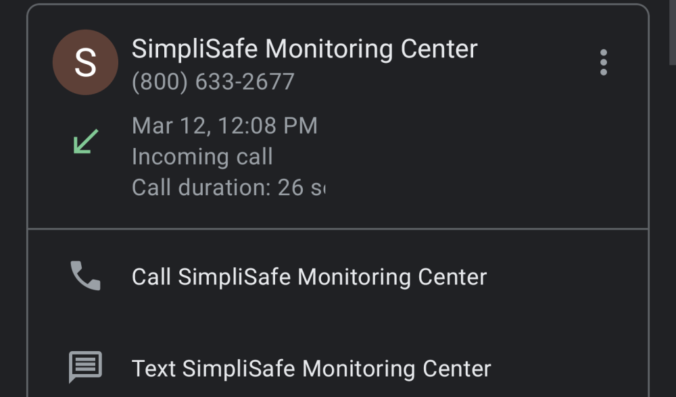Click empty space right of the call duration
Image resolution: width=676 pixels, height=397 pixels.
(x=473, y=187)
